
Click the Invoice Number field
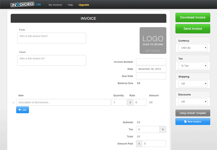click(x=151, y=62)
